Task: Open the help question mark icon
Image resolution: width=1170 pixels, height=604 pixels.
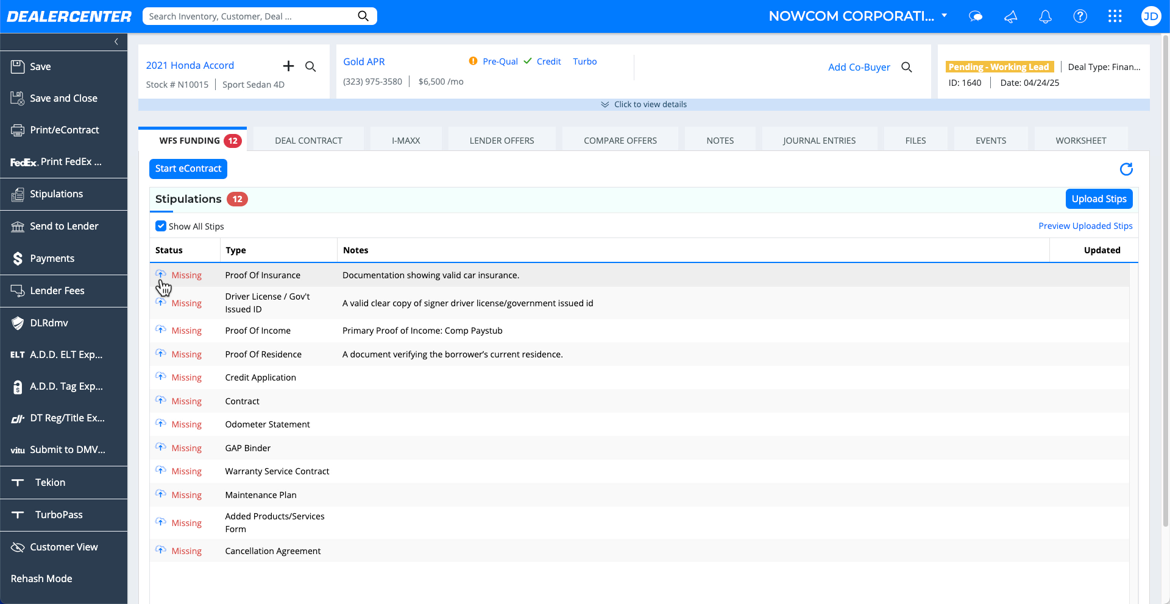Action: pyautogui.click(x=1080, y=16)
